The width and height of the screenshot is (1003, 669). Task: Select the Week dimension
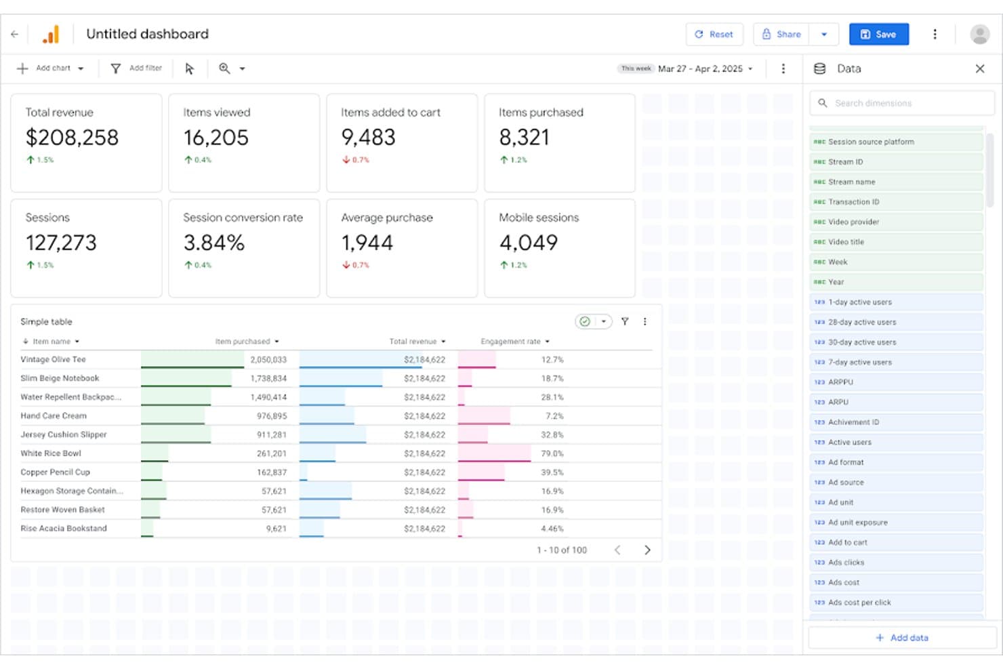pyautogui.click(x=897, y=262)
